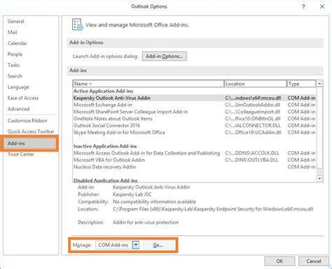The image size is (332, 269).
Task: Open Ease of Access settings
Action: 23,98
